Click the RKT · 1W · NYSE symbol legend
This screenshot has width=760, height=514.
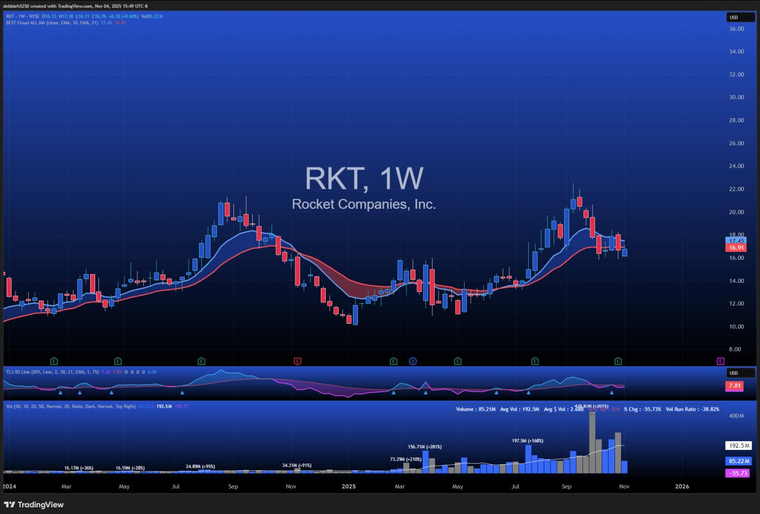click(23, 17)
